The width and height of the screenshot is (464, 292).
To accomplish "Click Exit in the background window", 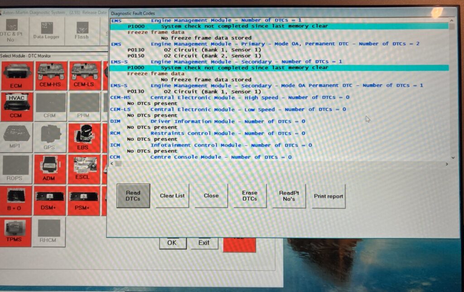I will (204, 243).
